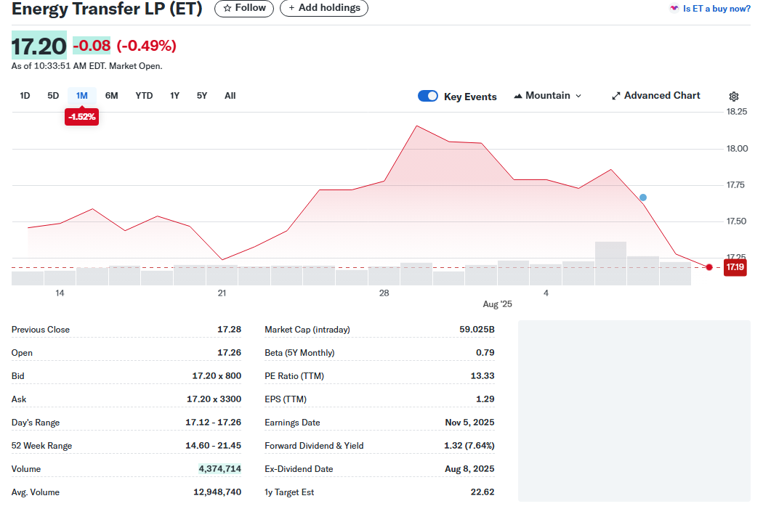Select the YTD time range tab
The height and width of the screenshot is (509, 763).
(x=144, y=96)
